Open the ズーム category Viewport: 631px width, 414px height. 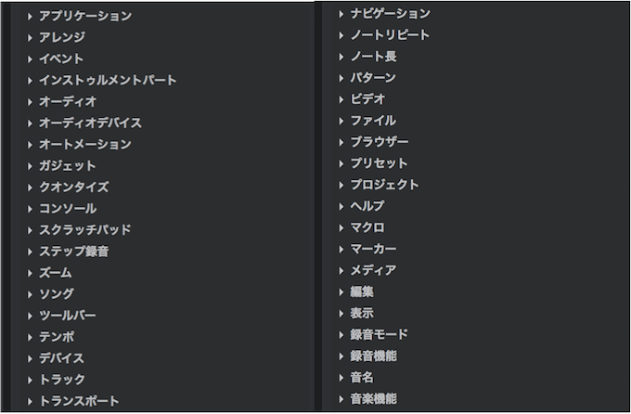pos(56,273)
